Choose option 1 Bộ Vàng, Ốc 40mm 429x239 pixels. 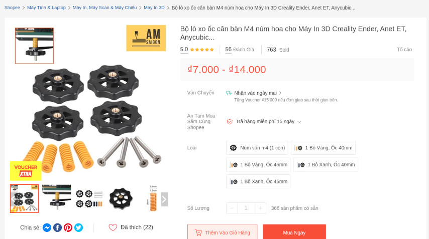(x=323, y=148)
